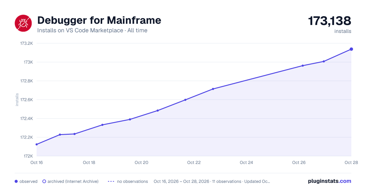Select the data point just above 173K
The image size is (366, 192).
(324, 62)
